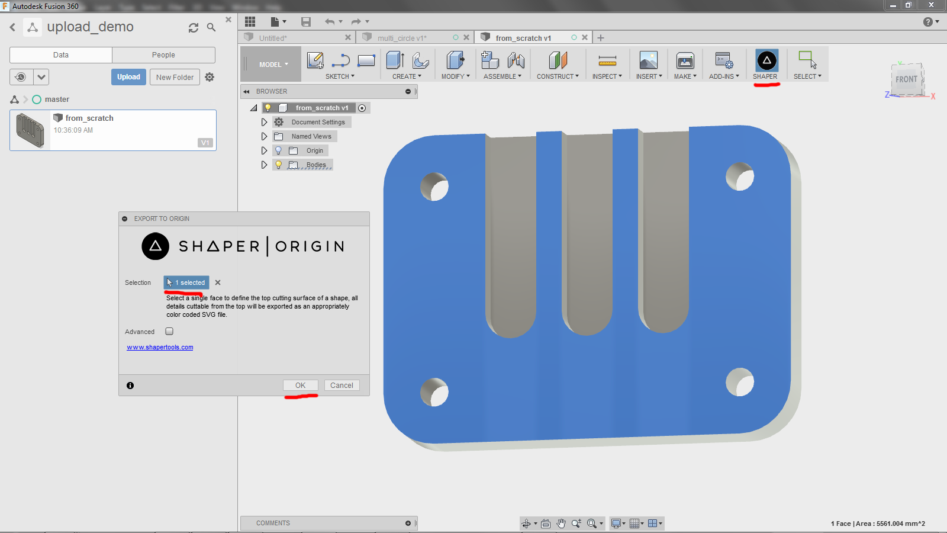
Task: Open the MODIFY dropdown menu
Action: (x=455, y=76)
